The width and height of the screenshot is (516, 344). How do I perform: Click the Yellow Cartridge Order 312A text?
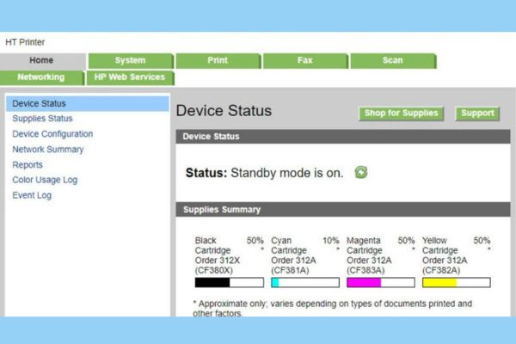coord(445,255)
